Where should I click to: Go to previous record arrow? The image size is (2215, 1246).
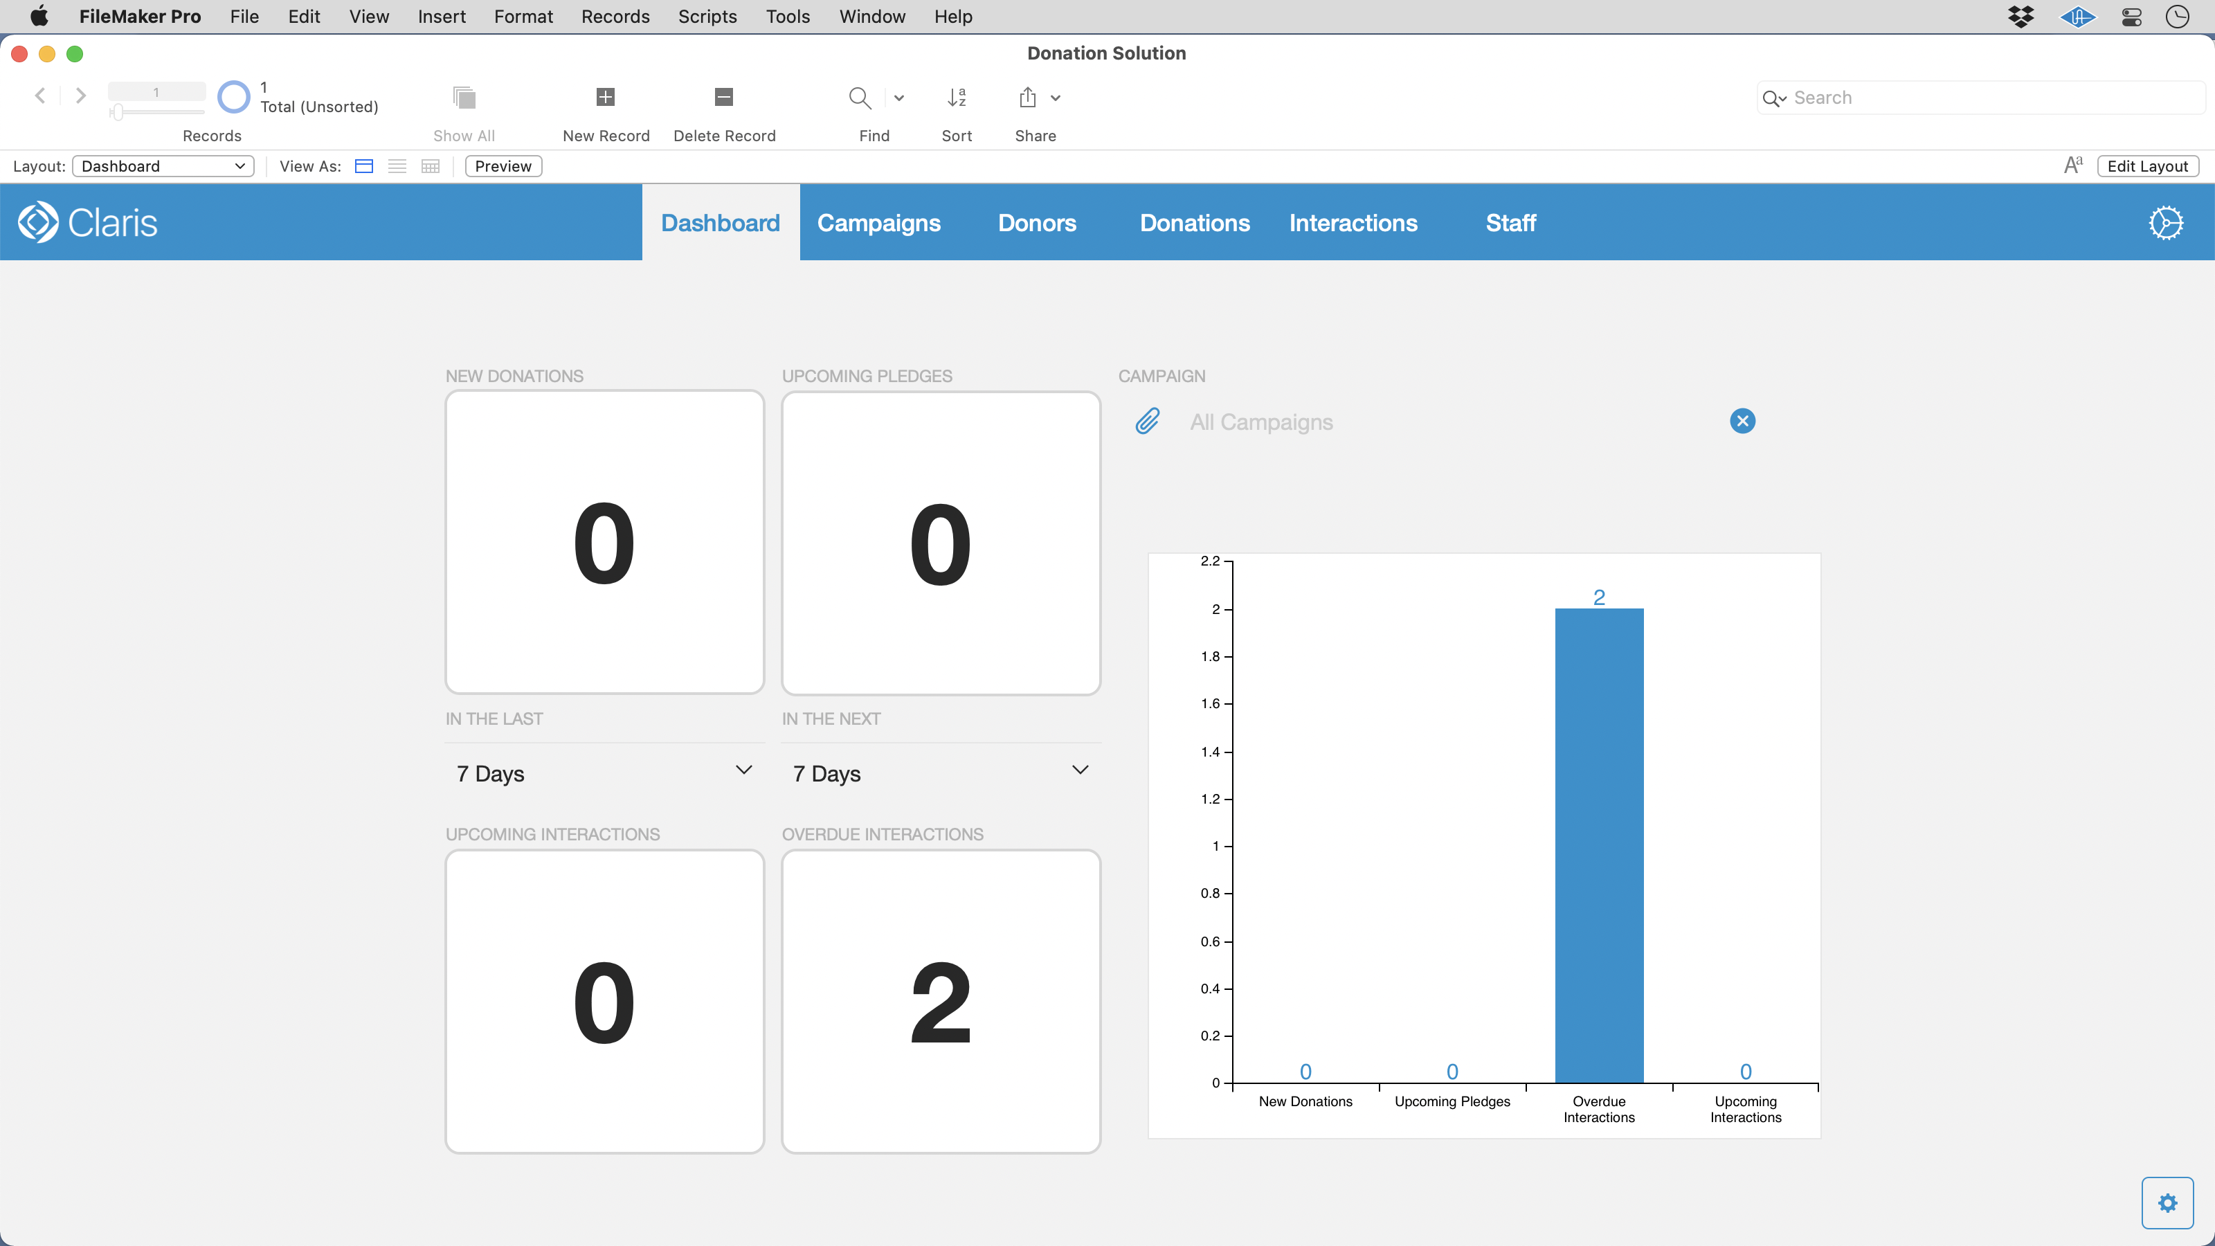tap(39, 96)
